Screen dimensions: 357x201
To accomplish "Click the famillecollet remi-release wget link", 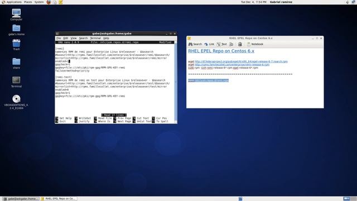I will [x=232, y=65].
